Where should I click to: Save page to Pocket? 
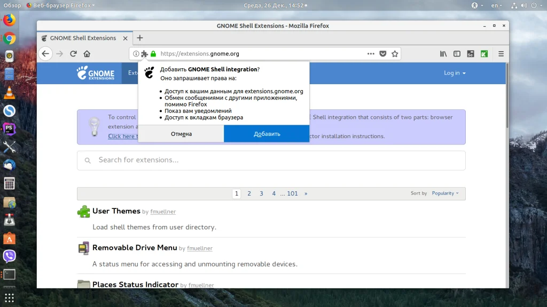383,54
